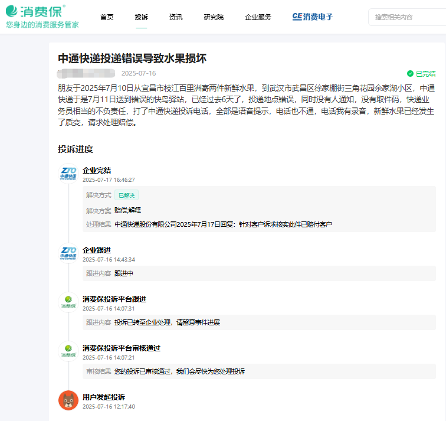This screenshot has width=446, height=421.
Task: Click the blurred username avatar strip
Action: pyautogui.click(x=86, y=73)
